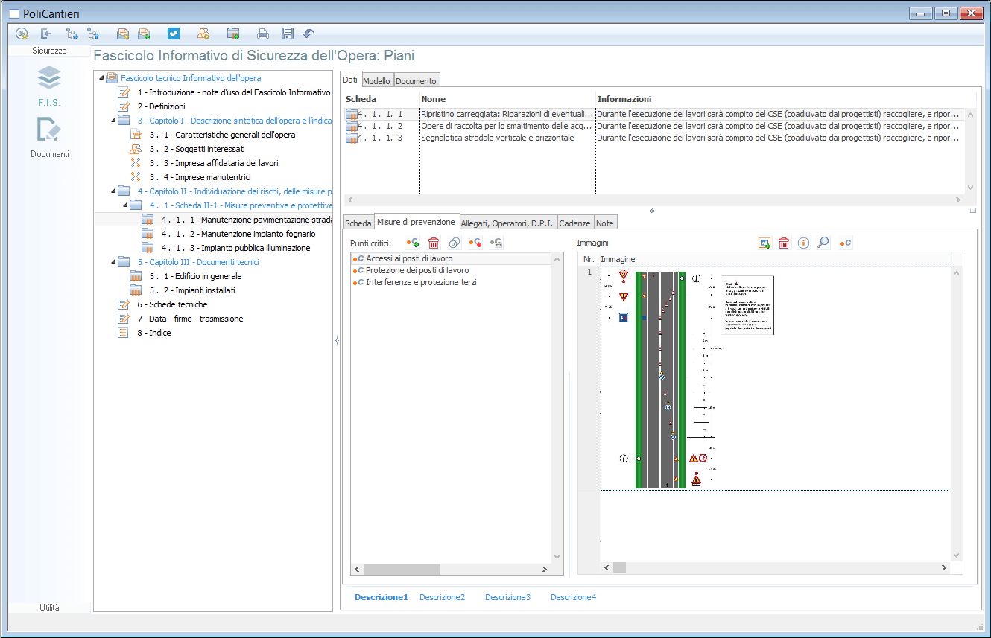Click the Descrizione2 link
The width and height of the screenshot is (991, 638).
pos(442,597)
